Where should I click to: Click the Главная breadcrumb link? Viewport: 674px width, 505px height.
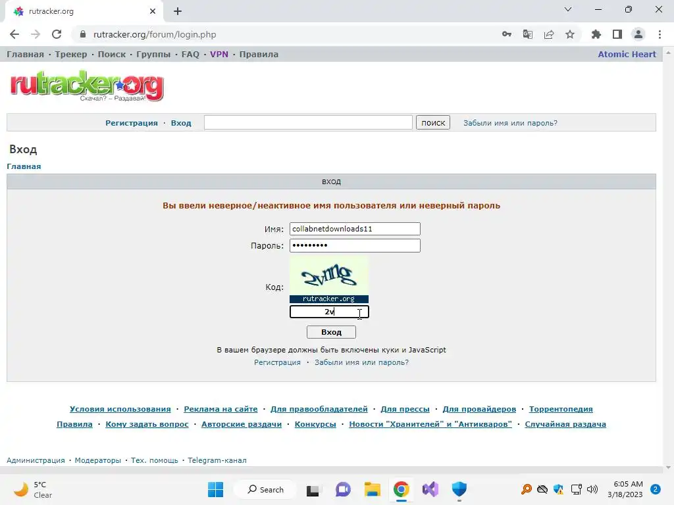pos(24,166)
